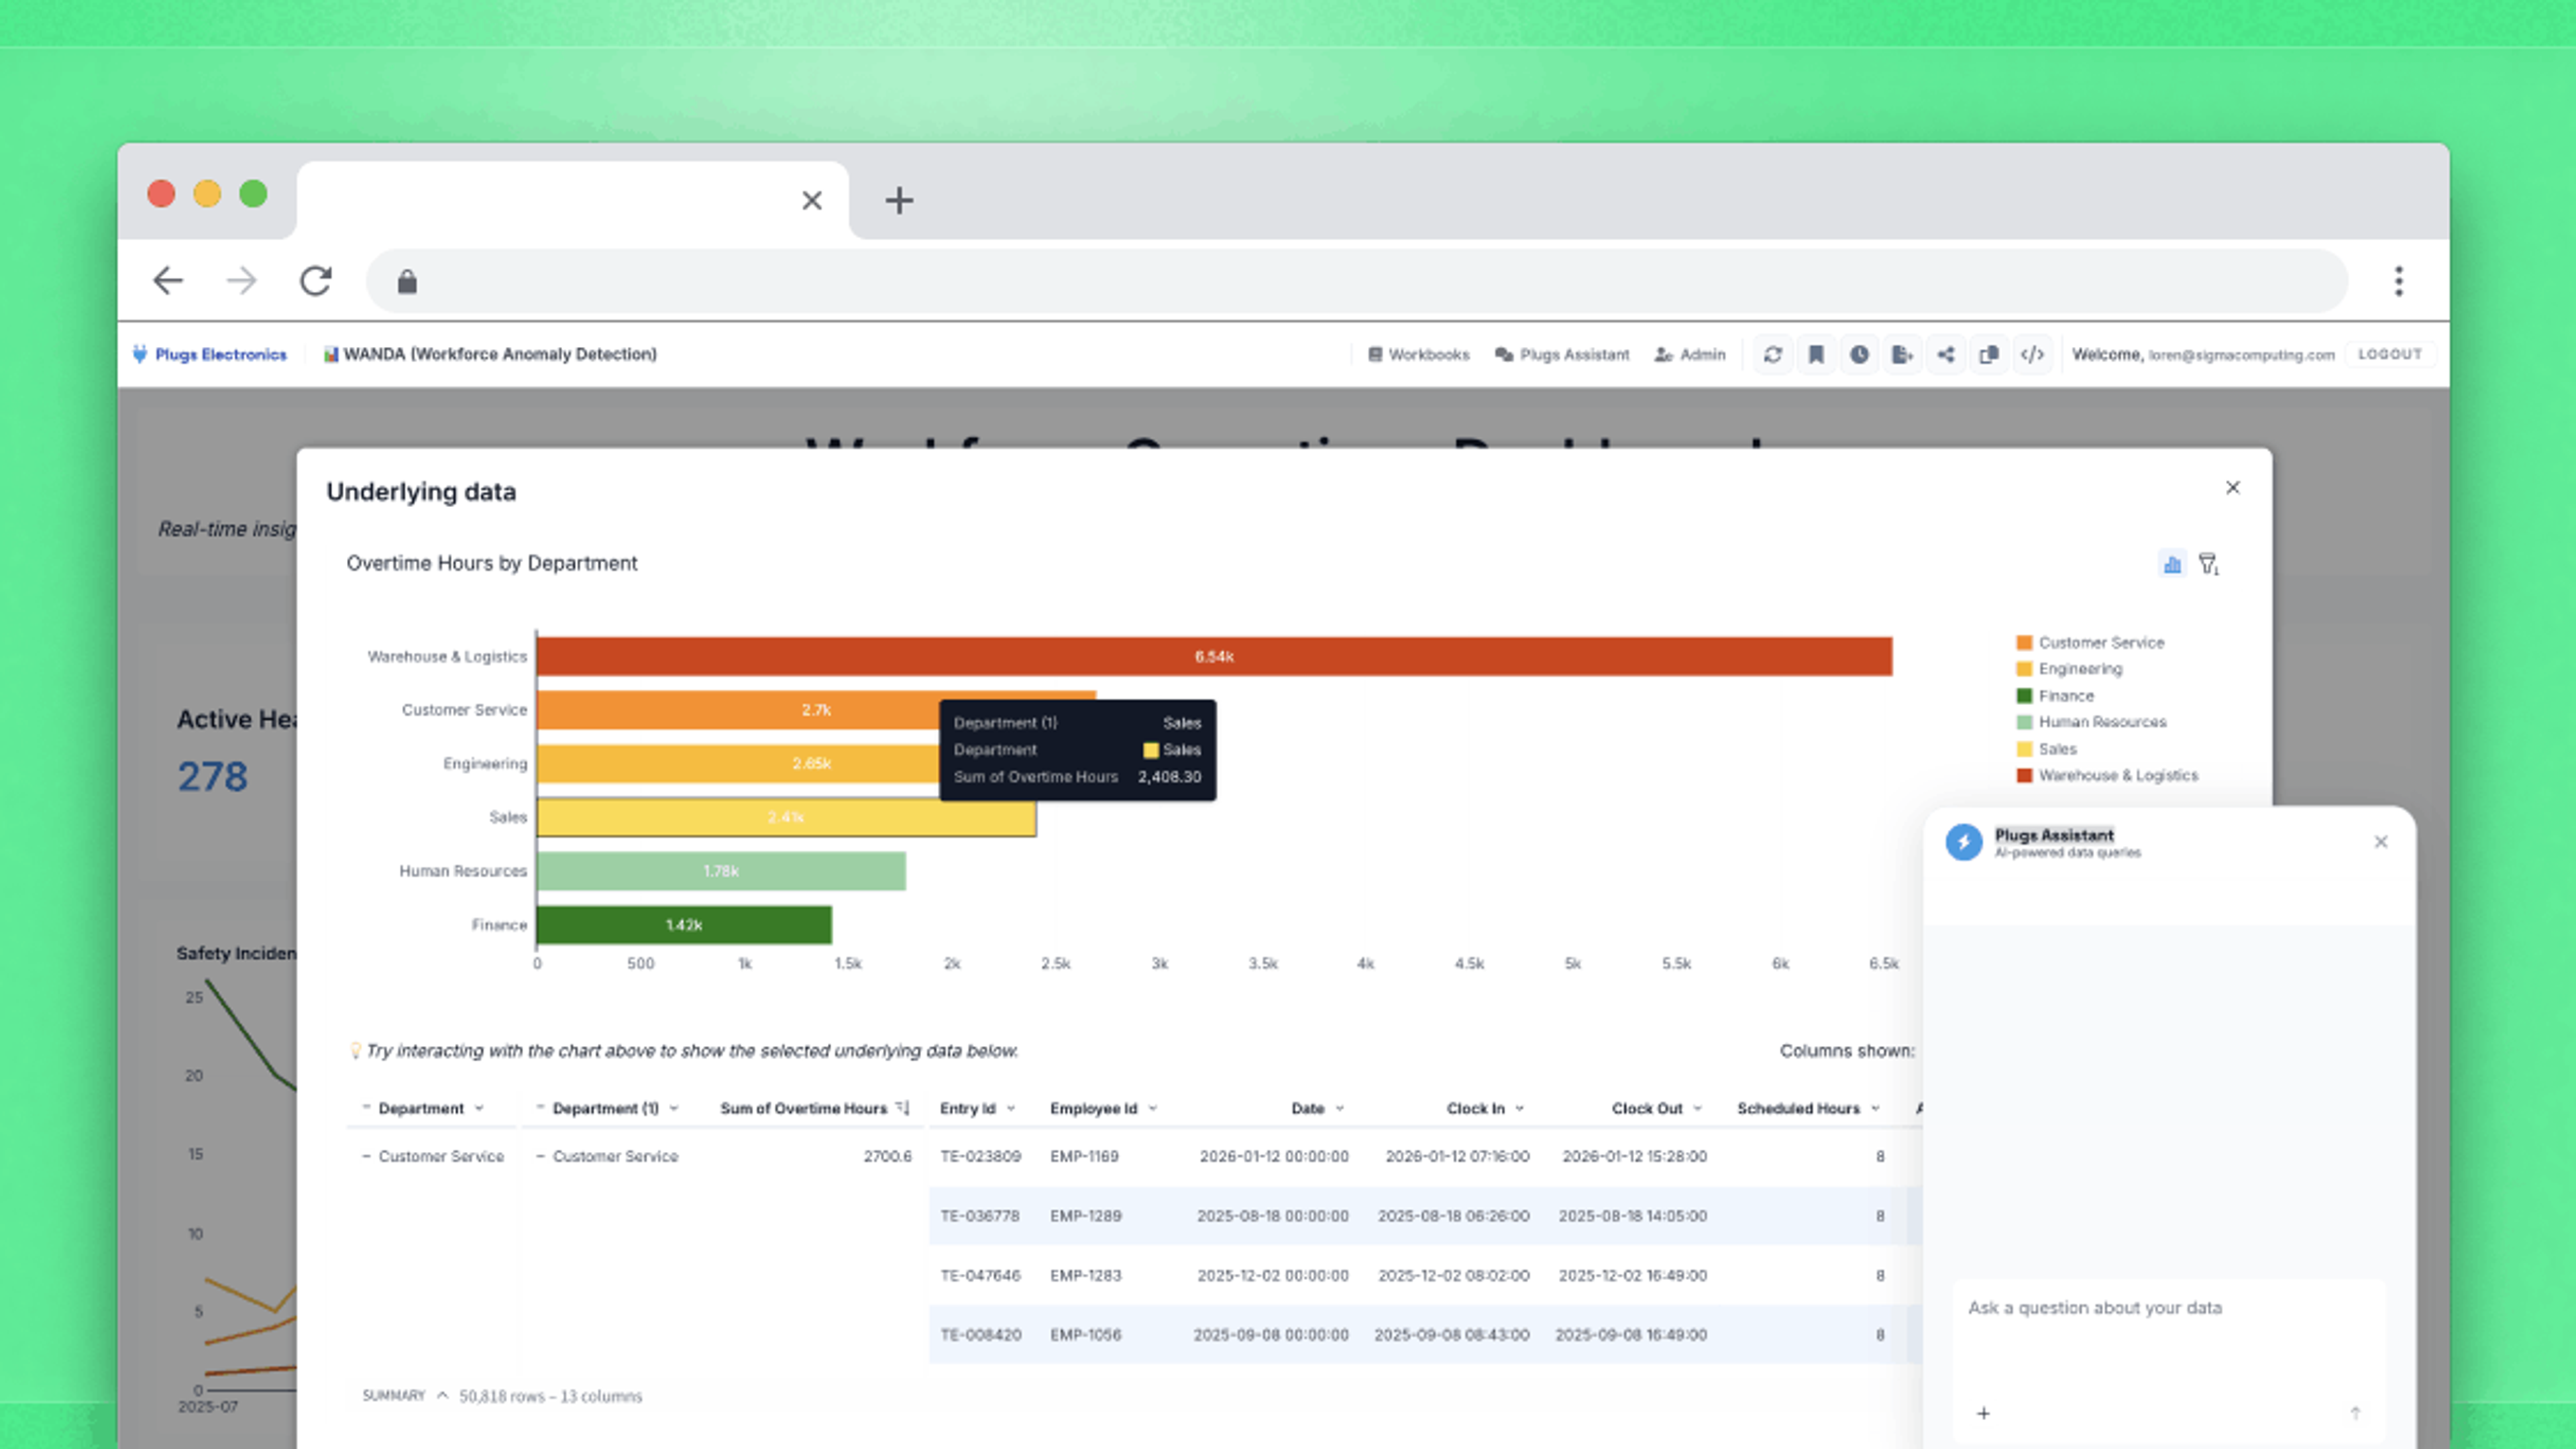Toggle Warehouse & Logistics in chart legend

click(2108, 775)
